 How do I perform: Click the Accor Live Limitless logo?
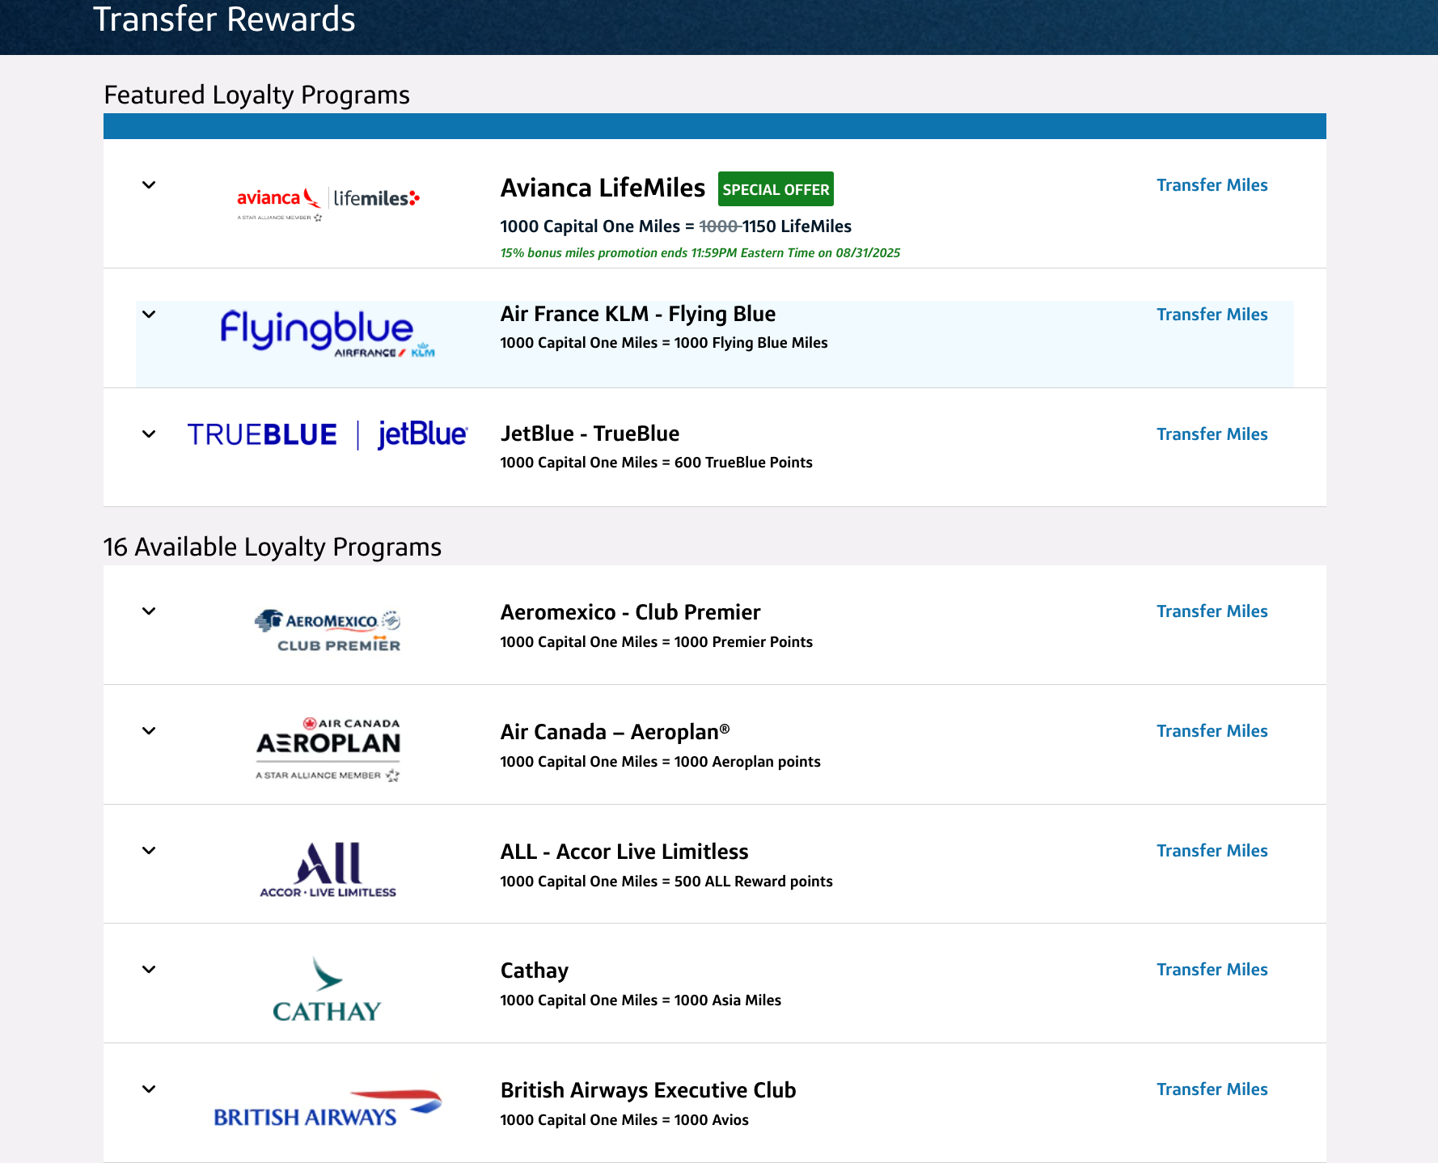327,868
